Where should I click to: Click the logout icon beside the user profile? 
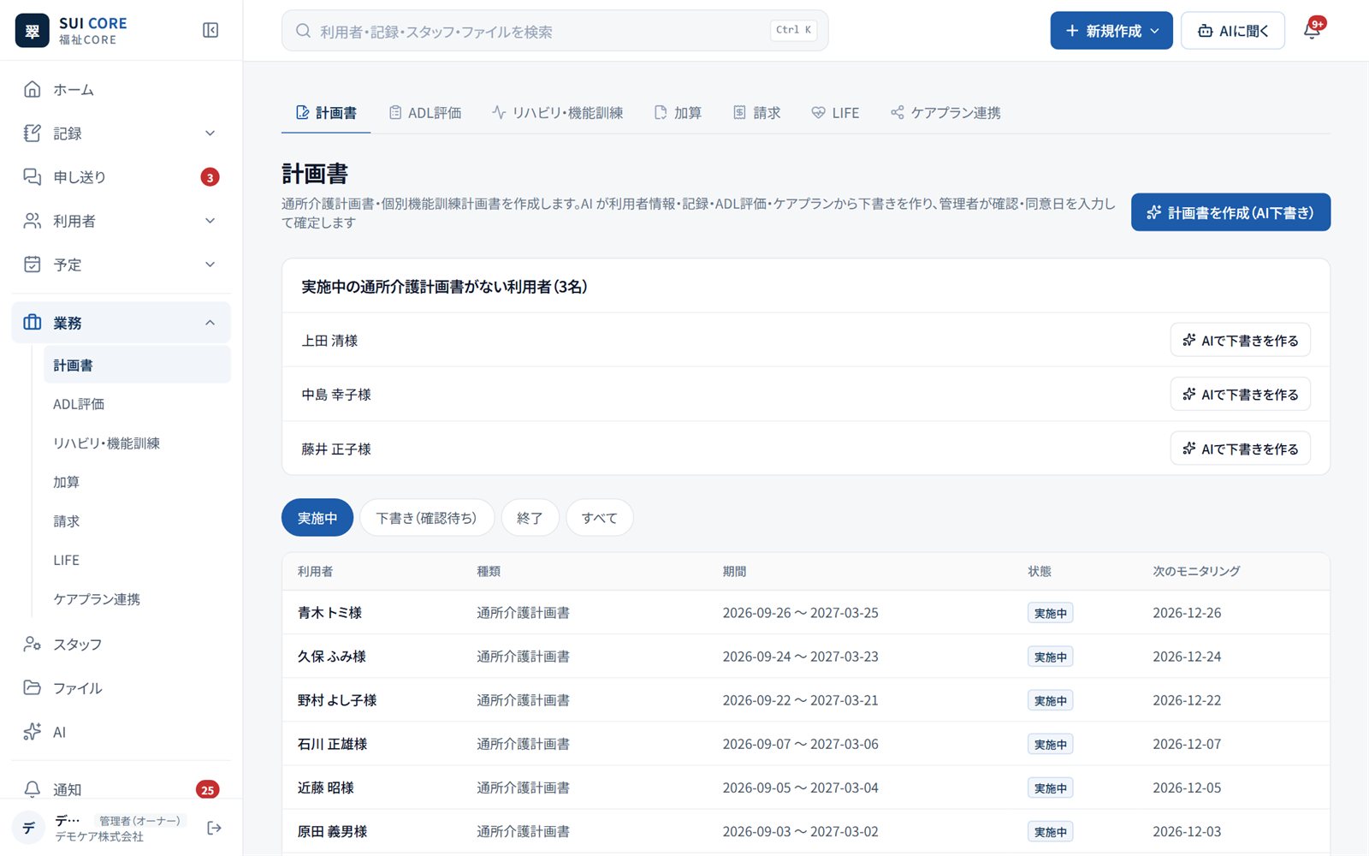click(x=214, y=828)
